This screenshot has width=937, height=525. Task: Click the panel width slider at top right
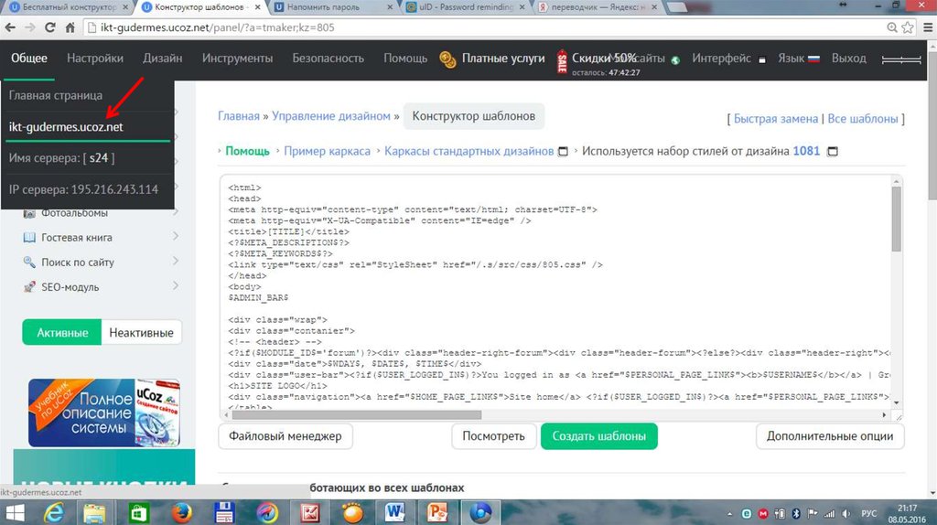tap(900, 59)
